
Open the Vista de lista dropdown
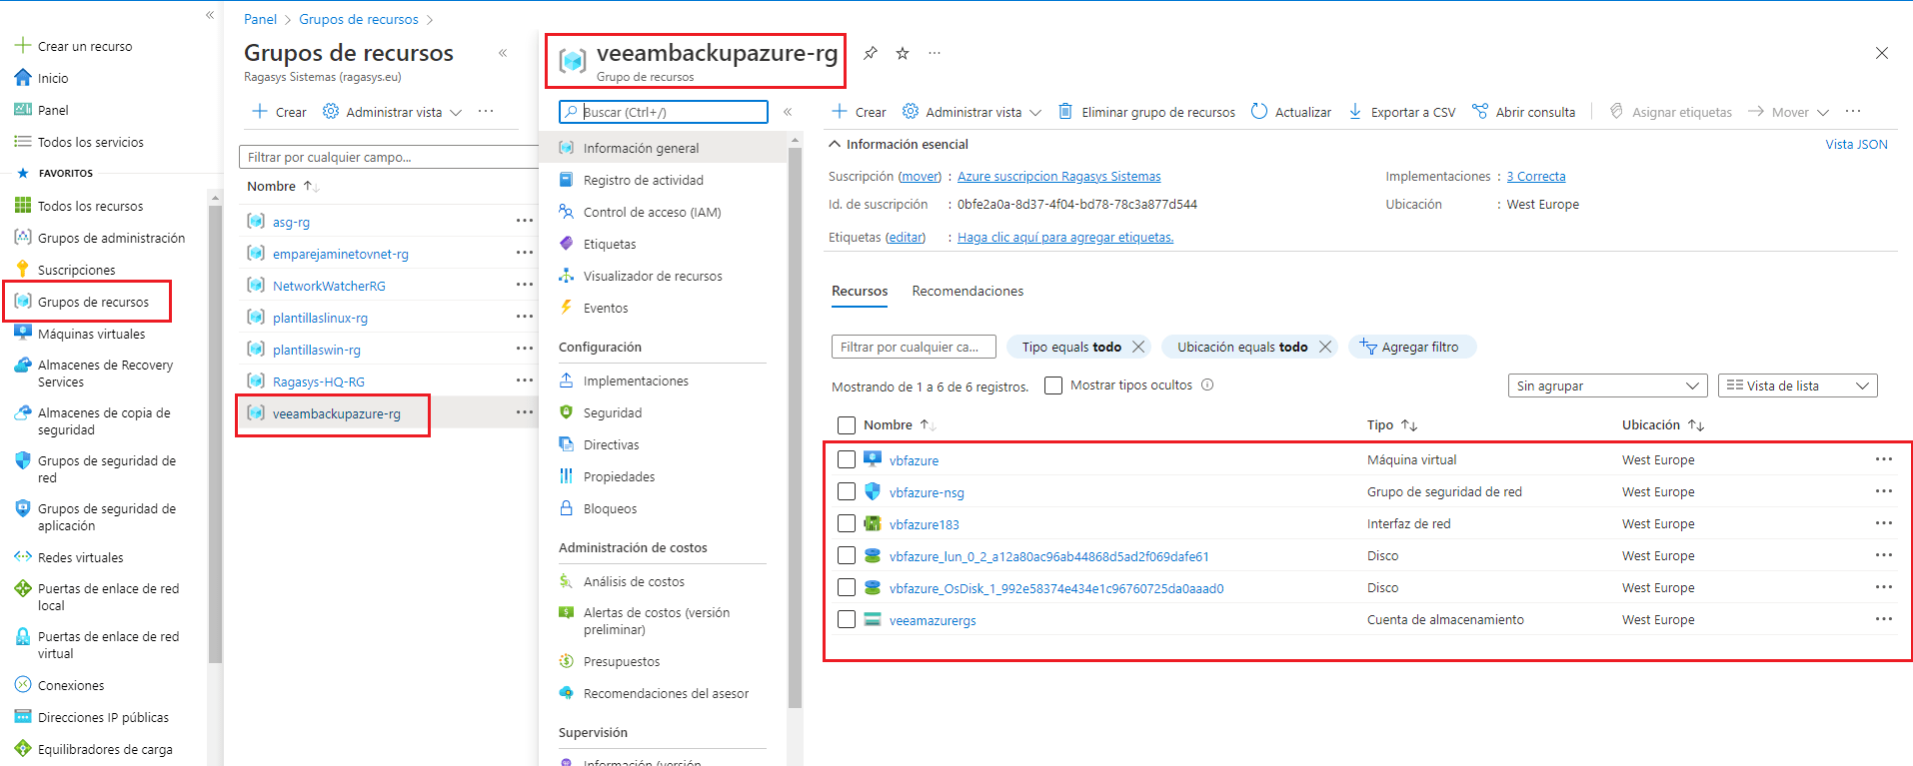[1798, 385]
